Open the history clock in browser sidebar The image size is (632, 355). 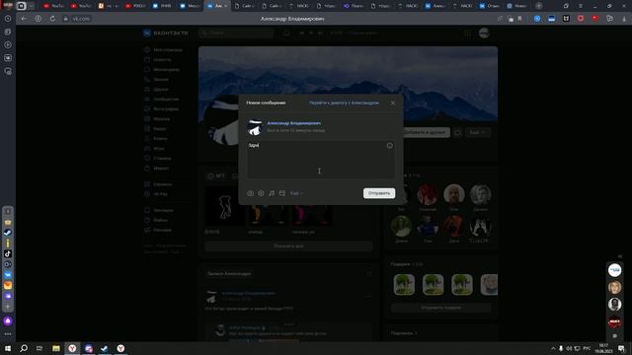(8, 19)
